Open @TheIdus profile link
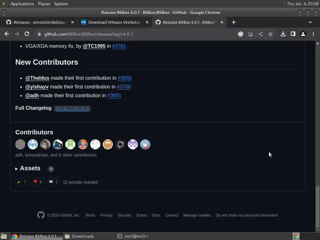 pyautogui.click(x=37, y=78)
